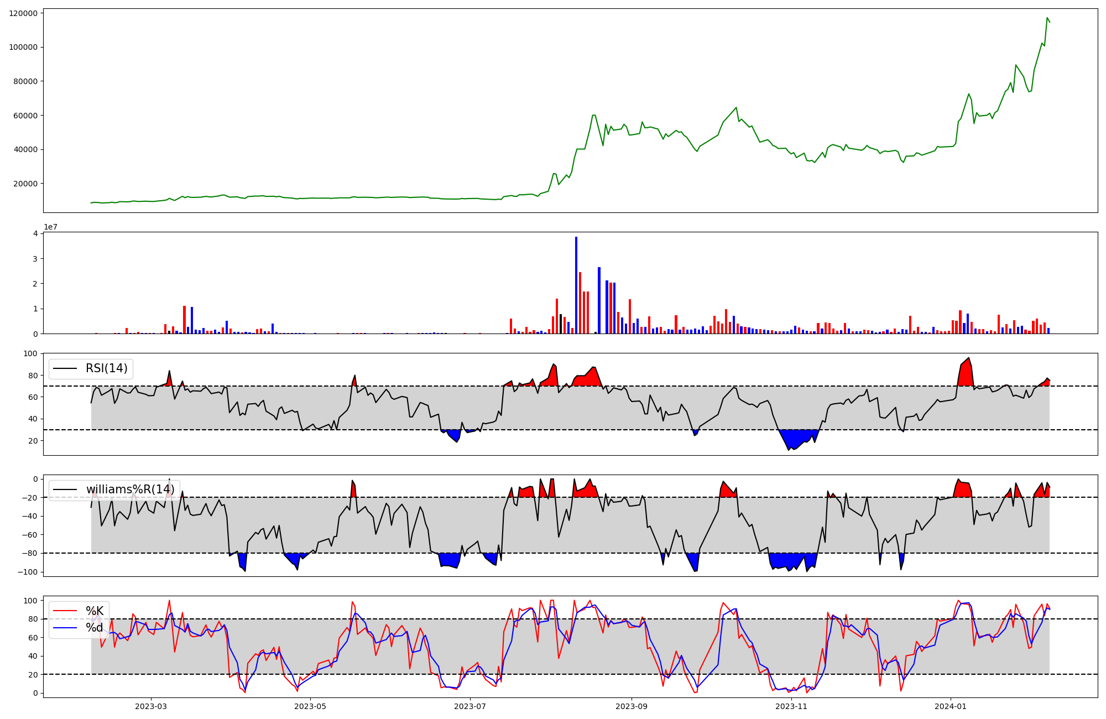Click the %K legend text

[95, 611]
